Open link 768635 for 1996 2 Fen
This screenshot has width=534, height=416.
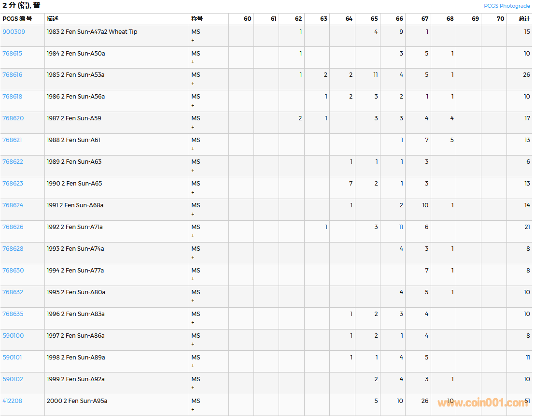(13, 314)
